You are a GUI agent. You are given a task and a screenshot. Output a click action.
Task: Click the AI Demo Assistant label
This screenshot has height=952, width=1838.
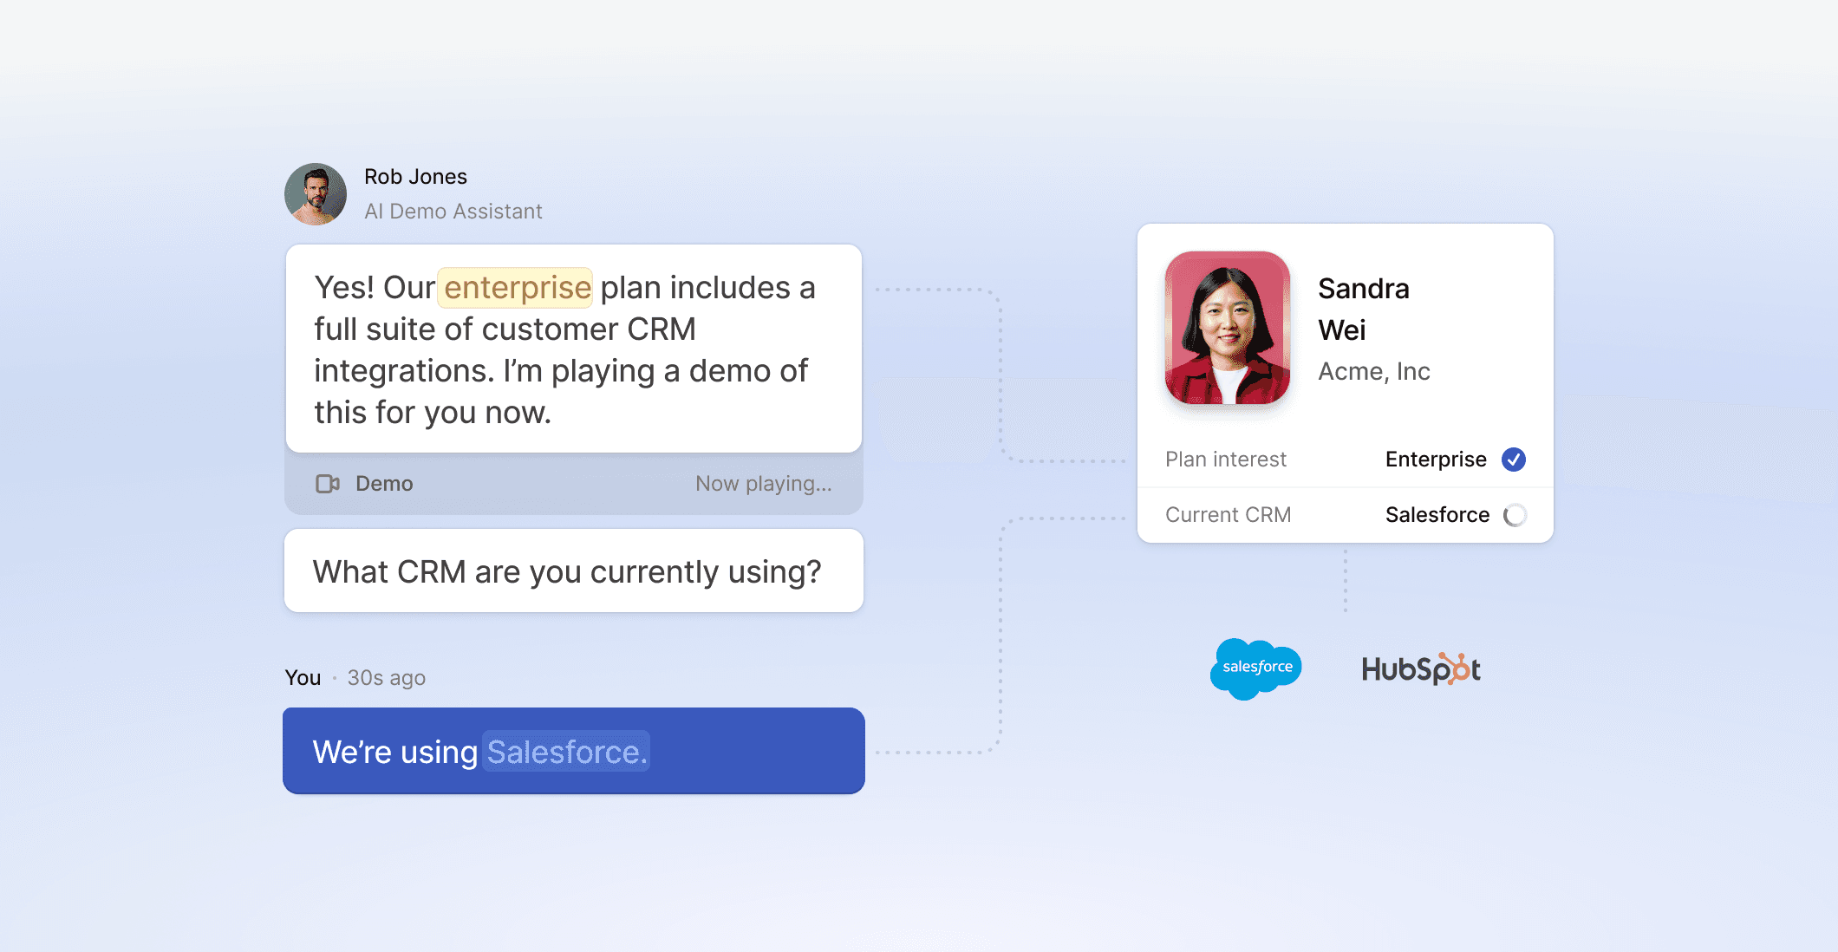pos(453,211)
